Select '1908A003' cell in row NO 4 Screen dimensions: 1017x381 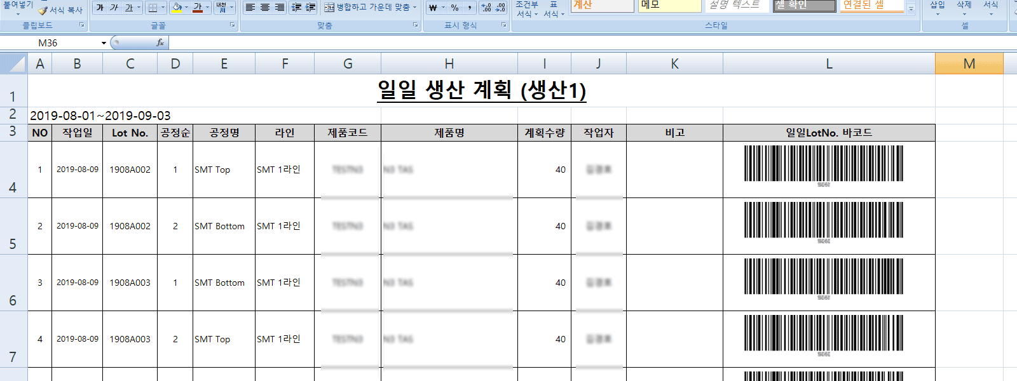[130, 339]
